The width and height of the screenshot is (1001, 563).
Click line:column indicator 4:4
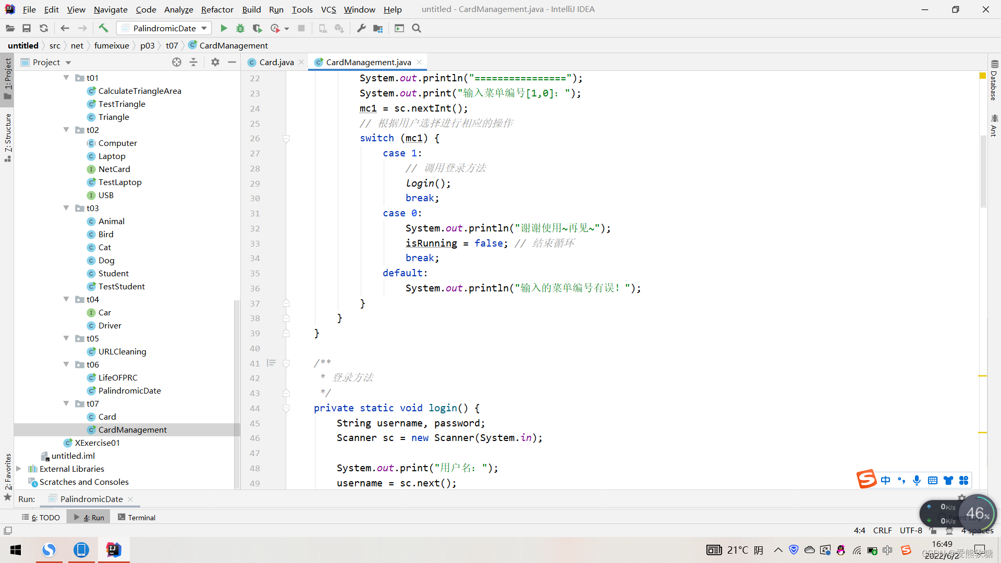pyautogui.click(x=859, y=530)
